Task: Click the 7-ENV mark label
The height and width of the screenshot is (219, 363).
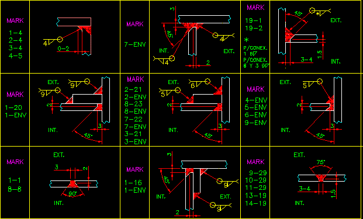Action: 135,44
